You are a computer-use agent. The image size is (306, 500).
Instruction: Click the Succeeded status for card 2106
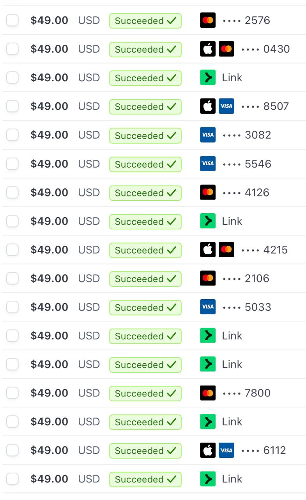145,279
